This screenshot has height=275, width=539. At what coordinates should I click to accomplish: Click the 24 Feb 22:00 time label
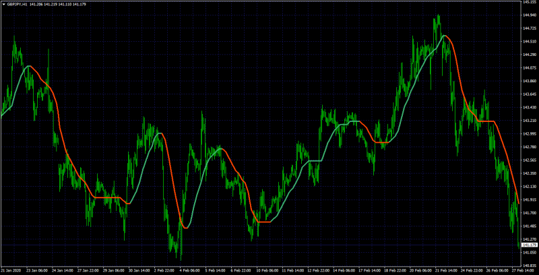[472, 271]
